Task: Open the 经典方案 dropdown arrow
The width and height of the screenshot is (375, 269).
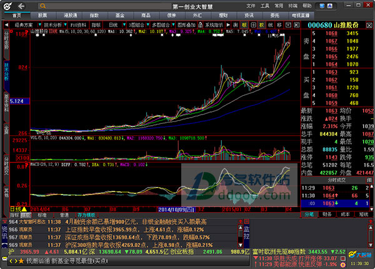Action: tap(39, 25)
